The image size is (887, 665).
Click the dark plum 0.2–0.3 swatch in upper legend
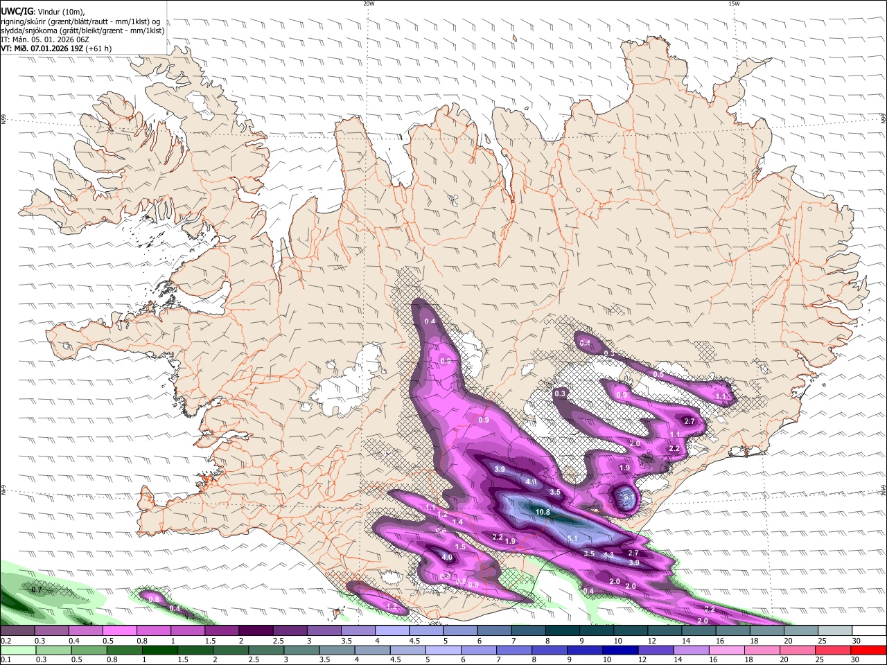point(17,631)
